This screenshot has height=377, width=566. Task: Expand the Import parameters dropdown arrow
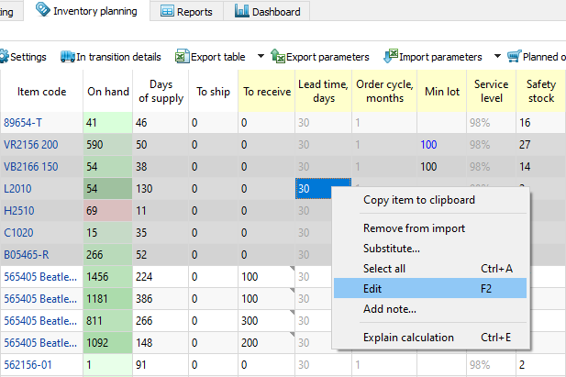tap(497, 57)
